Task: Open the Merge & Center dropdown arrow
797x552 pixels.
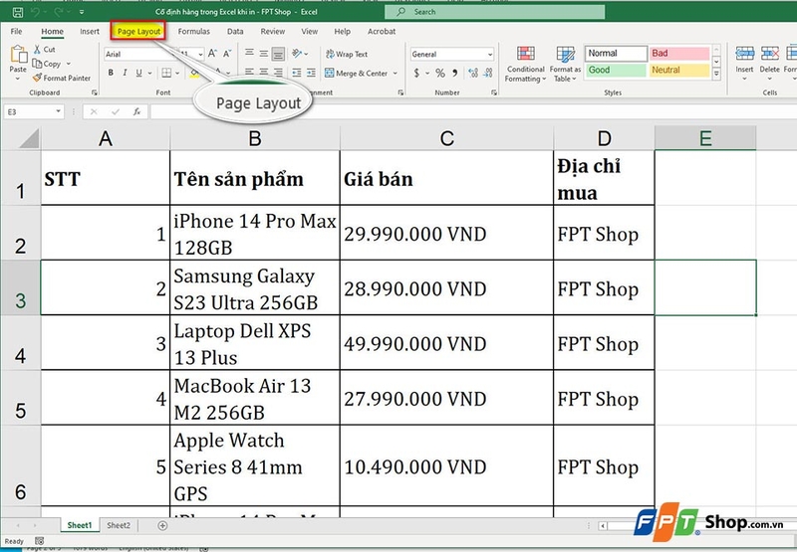Action: click(x=395, y=74)
